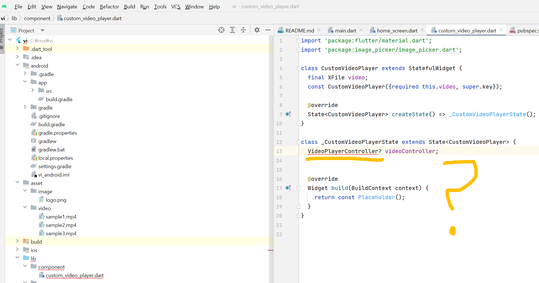Close the main.dart tab
Screen dimensions: 539x283
click(x=361, y=30)
